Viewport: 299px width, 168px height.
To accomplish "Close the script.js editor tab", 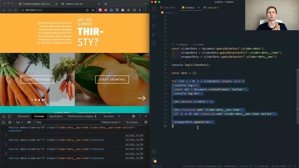I will (199, 7).
